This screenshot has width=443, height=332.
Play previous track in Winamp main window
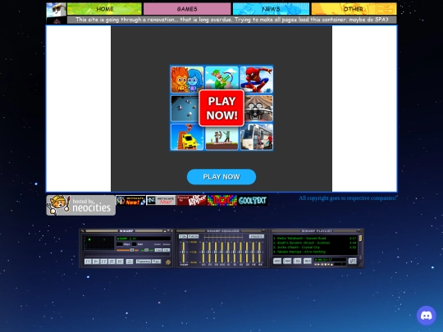tap(88, 262)
